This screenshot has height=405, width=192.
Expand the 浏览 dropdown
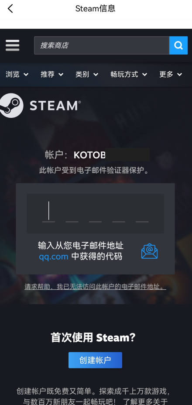(17, 74)
